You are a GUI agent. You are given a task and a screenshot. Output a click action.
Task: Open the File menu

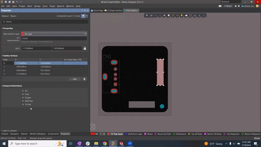[3, 6]
